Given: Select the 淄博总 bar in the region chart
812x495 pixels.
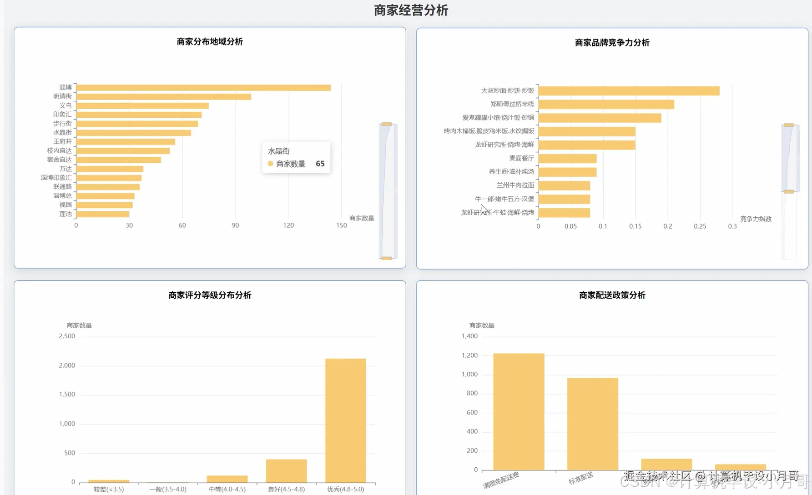Looking at the screenshot, I should click(105, 196).
